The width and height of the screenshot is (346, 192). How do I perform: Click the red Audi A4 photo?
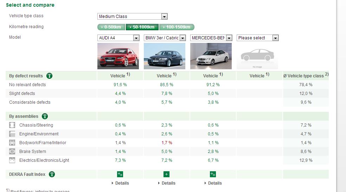click(118, 56)
